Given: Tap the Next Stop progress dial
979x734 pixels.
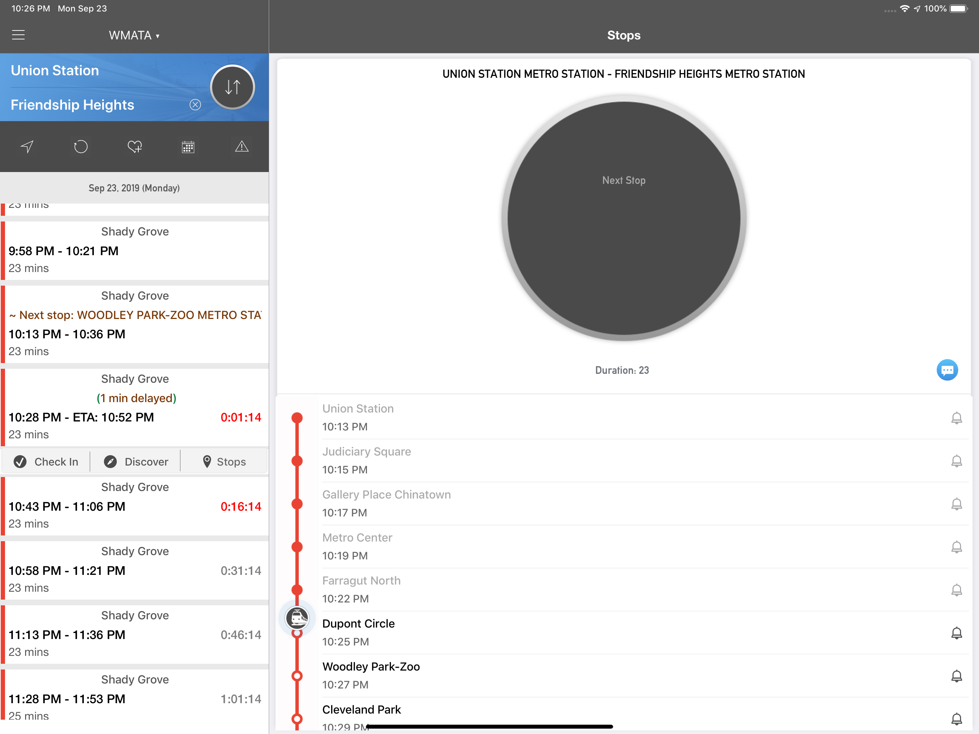Looking at the screenshot, I should (x=624, y=218).
